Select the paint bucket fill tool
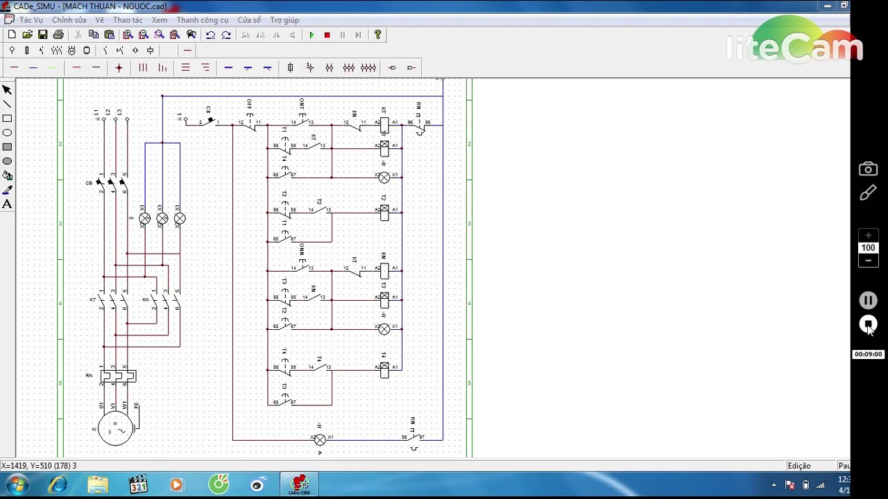This screenshot has height=499, width=888. (7, 175)
